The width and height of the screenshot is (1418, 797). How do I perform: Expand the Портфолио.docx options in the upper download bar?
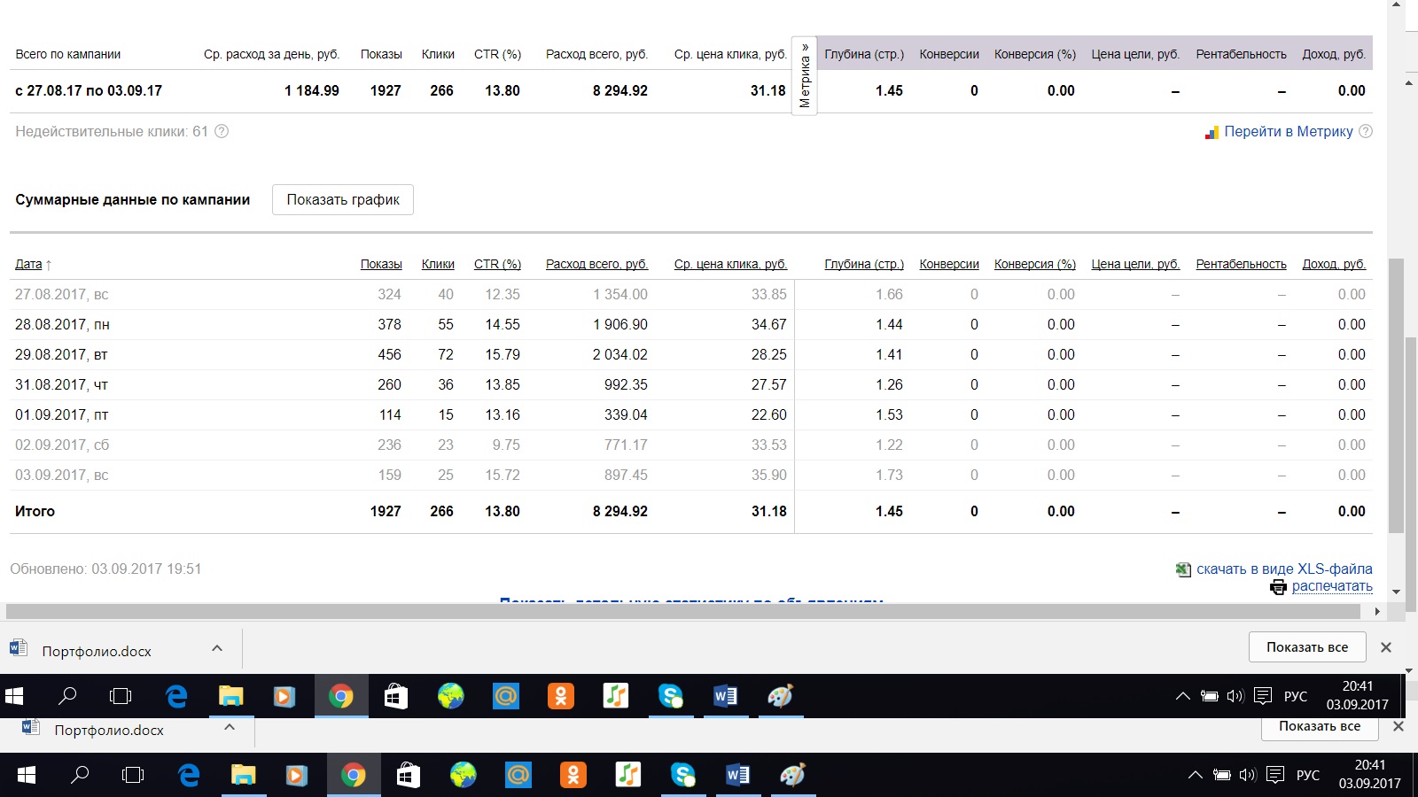point(217,648)
